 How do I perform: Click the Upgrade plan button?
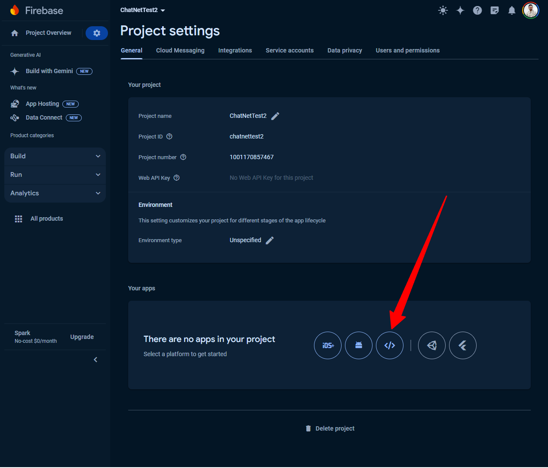point(82,337)
